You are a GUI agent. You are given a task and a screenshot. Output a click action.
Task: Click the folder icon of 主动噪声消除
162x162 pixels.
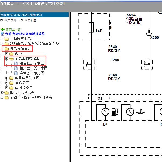[6, 39]
